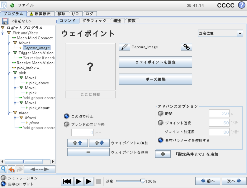Switch to the 'プログラム' tab
The height and width of the screenshot is (188, 247).
point(13,14)
